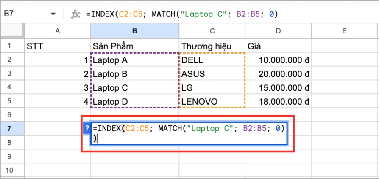Click the 18.000.000 đ price cell

[x=278, y=101]
